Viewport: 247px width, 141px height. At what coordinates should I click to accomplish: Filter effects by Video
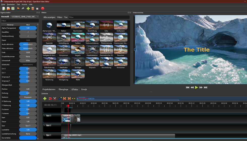coord(60,17)
